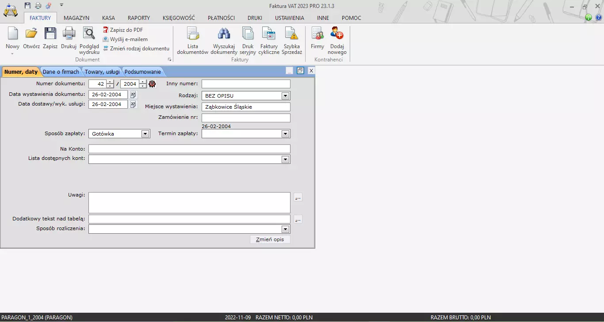604x322 pixels.
Task: Open Lista dostępnych kont dropdown
Action: click(285, 159)
